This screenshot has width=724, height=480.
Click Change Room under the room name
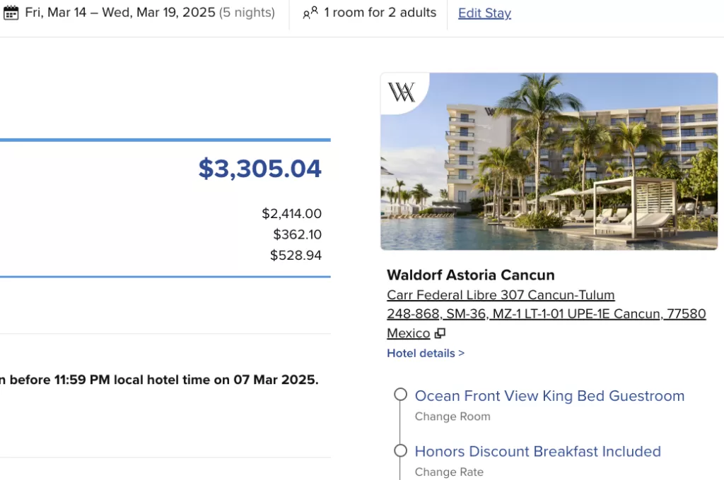pos(452,416)
